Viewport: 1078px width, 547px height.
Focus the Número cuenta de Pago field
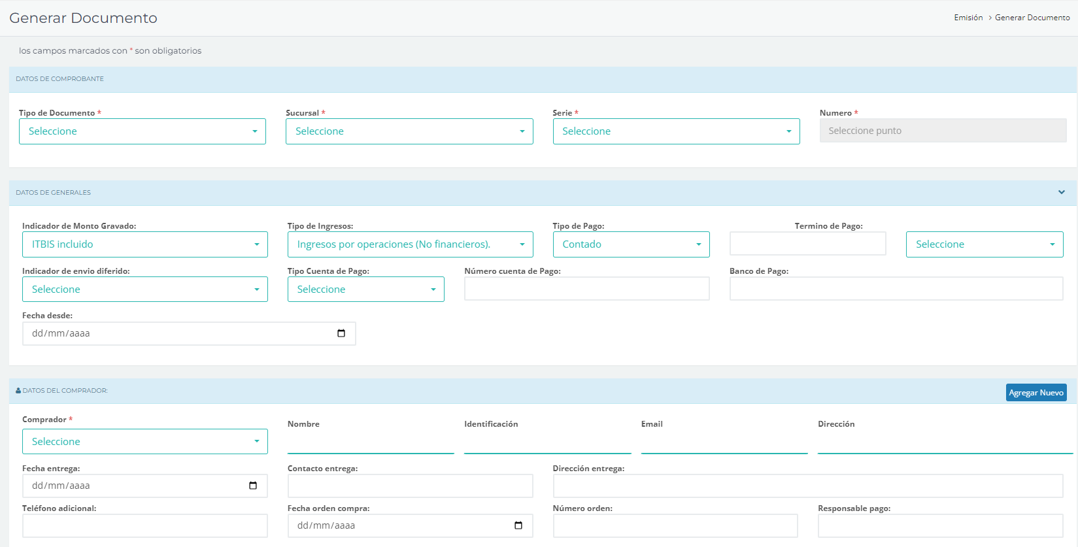coord(586,289)
